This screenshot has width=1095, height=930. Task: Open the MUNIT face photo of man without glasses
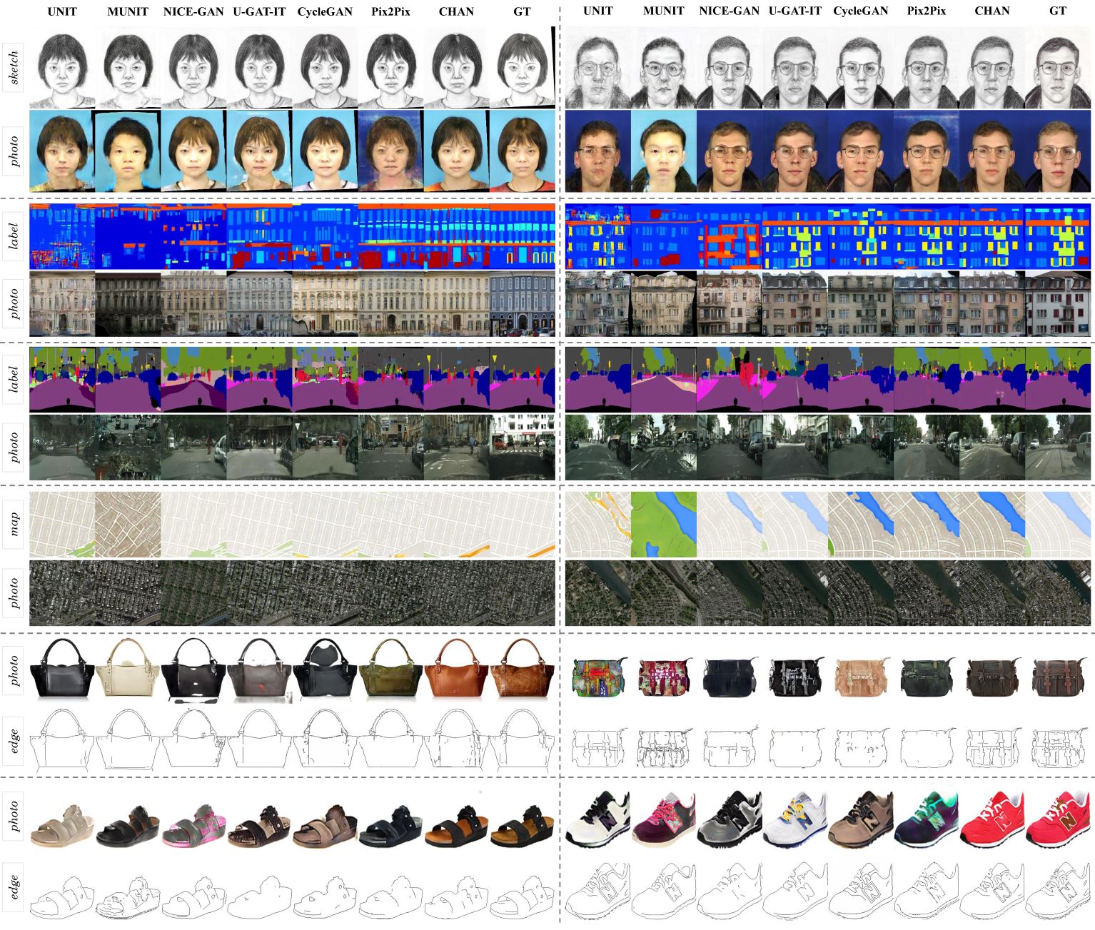click(664, 151)
